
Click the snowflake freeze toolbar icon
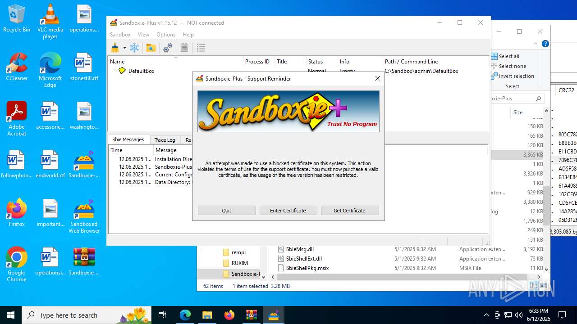click(x=134, y=48)
